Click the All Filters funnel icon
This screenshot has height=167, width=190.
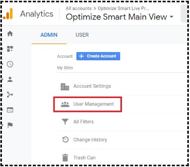coord(65,121)
